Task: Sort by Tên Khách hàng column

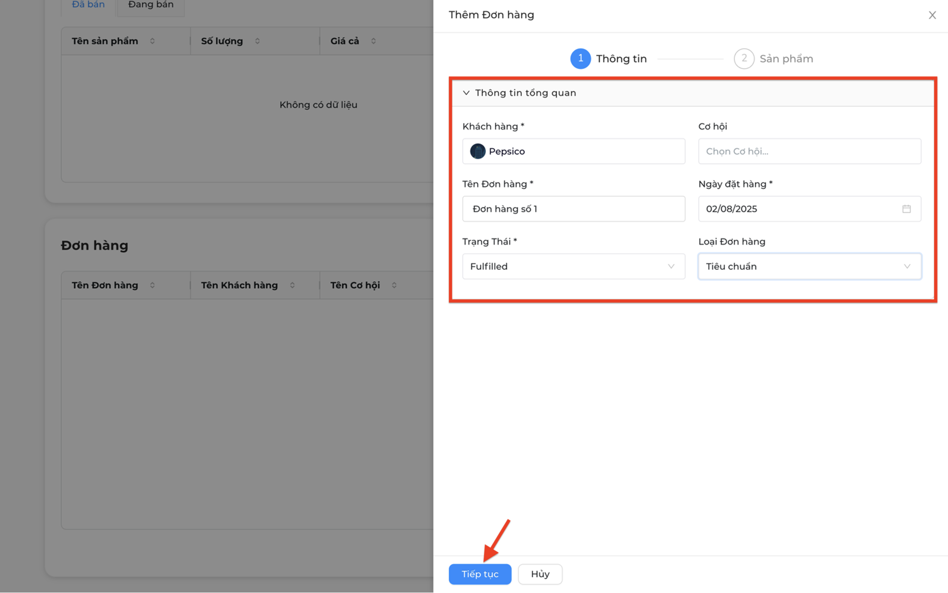Action: (292, 285)
